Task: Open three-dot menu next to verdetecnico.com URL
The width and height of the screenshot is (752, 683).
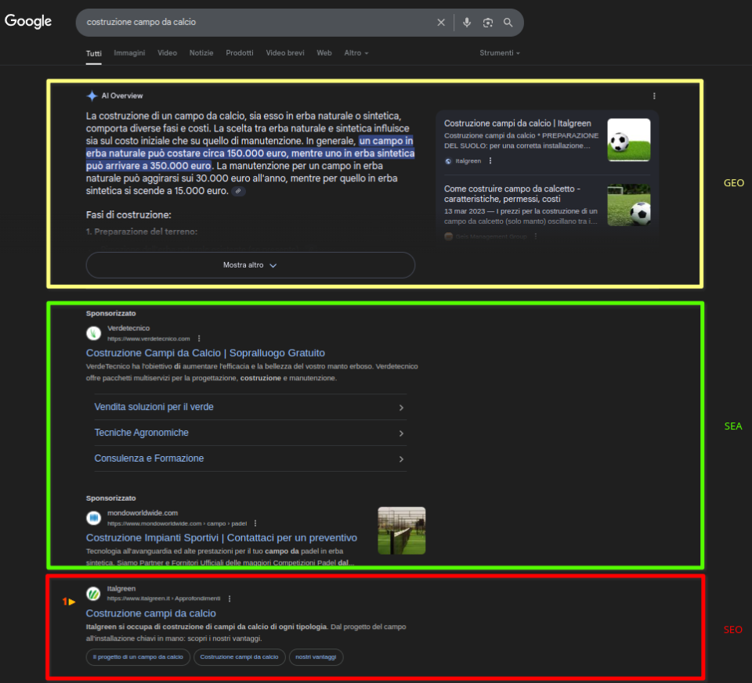Action: tap(199, 339)
